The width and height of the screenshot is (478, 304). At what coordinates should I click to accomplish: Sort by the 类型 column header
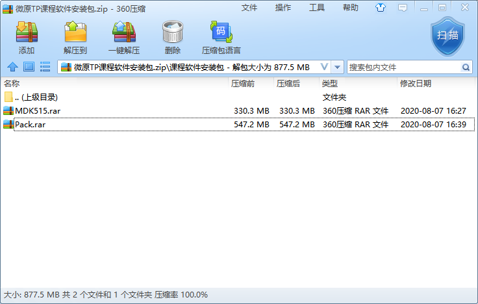pyautogui.click(x=330, y=84)
